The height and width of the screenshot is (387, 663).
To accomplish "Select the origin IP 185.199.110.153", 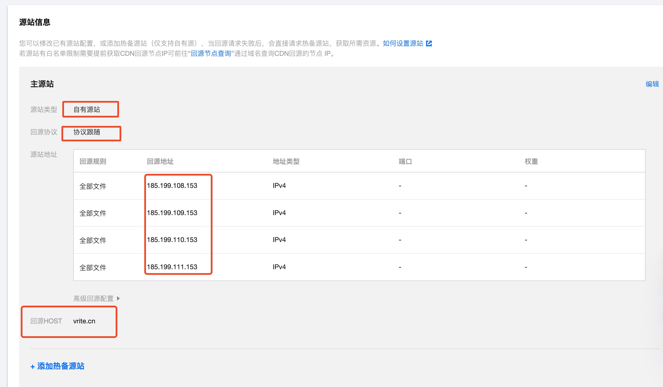I will [172, 240].
